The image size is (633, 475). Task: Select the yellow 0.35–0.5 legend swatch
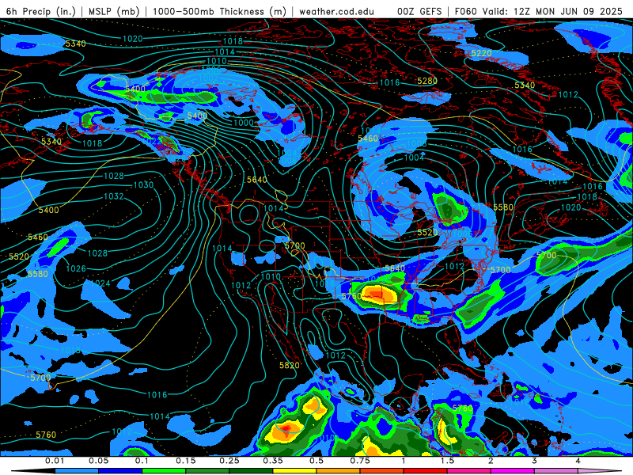tap(295, 471)
